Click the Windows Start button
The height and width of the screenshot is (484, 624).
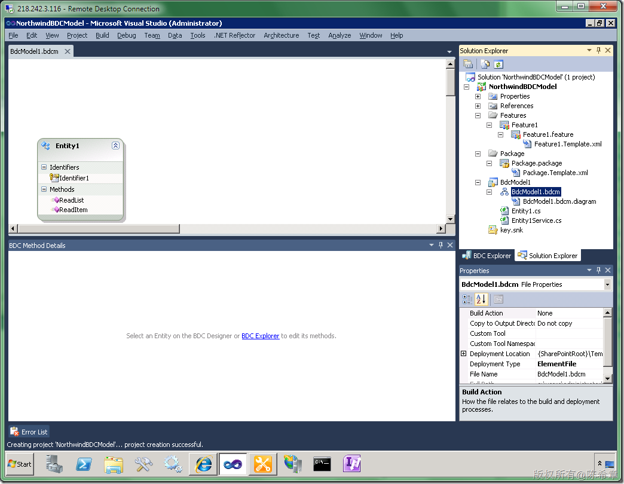point(20,464)
